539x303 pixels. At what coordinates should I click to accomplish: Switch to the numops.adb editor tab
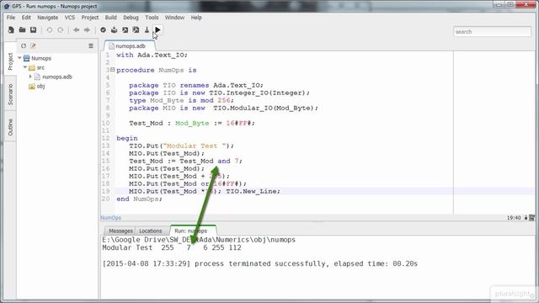click(x=129, y=45)
